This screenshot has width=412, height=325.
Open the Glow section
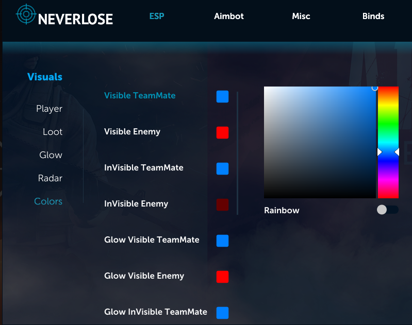(x=51, y=155)
